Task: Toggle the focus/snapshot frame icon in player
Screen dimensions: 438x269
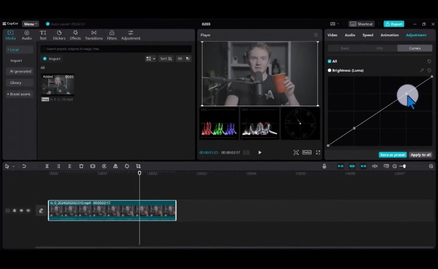Action: (296, 152)
